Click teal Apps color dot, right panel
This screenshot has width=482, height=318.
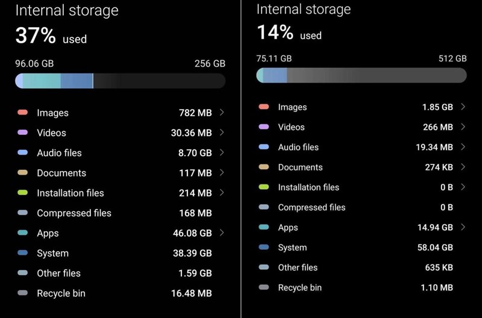coord(264,227)
